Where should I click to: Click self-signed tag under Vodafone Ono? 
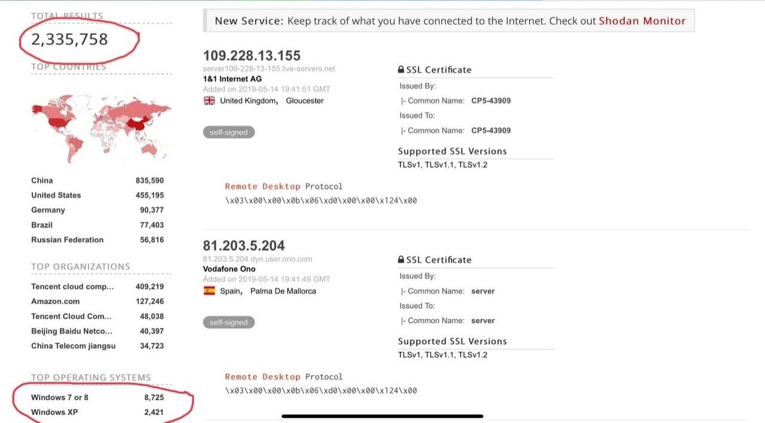point(228,322)
